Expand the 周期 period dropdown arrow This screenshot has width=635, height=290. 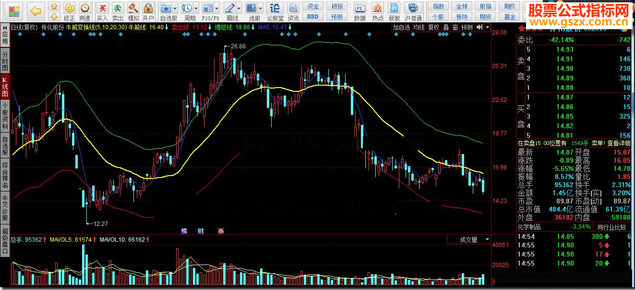(196, 8)
